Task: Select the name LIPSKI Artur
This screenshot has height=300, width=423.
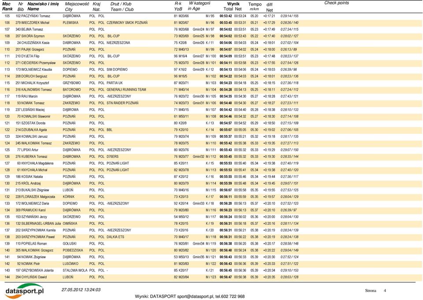Action: tap(30, 150)
